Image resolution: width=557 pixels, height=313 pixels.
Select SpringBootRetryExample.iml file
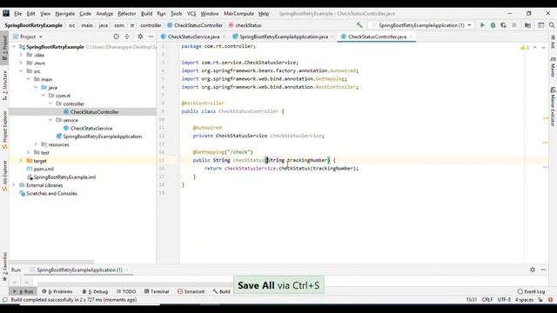(64, 177)
